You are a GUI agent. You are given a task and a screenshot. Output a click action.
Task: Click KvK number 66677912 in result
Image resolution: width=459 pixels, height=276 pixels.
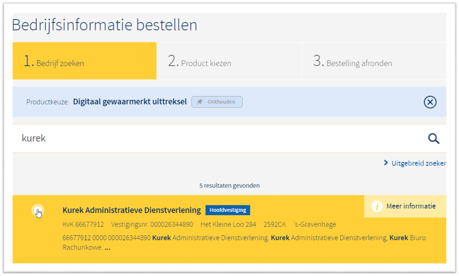click(x=83, y=225)
